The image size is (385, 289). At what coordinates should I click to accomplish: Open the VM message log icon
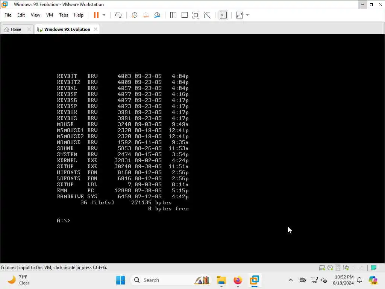(x=373, y=268)
